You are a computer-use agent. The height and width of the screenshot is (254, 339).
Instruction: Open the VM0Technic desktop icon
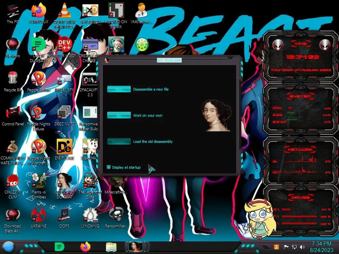pyautogui.click(x=142, y=14)
